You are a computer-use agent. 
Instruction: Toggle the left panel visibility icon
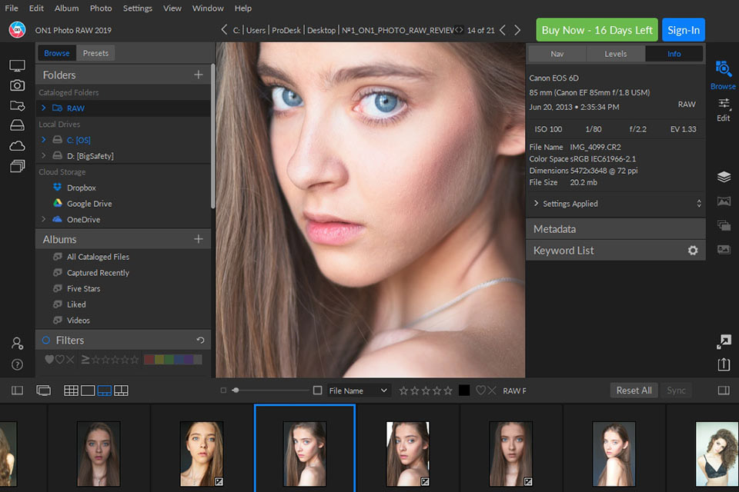coord(18,391)
